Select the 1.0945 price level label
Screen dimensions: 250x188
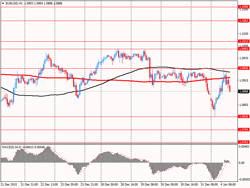[x=243, y=68]
